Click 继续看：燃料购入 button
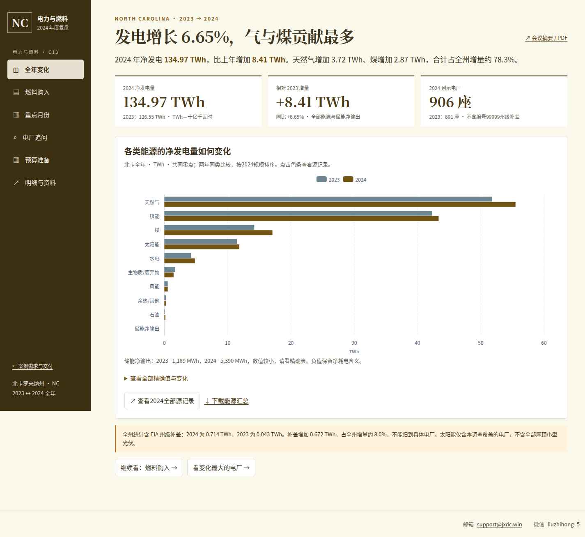Screen dimensions: 585x537 [149, 468]
